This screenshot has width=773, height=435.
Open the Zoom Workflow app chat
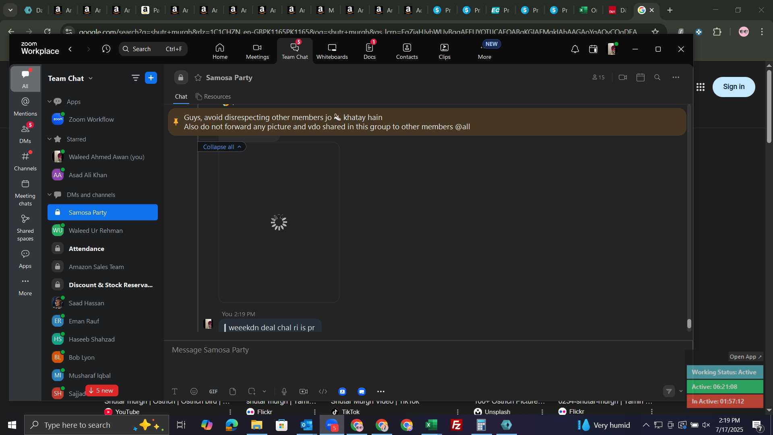(103, 120)
